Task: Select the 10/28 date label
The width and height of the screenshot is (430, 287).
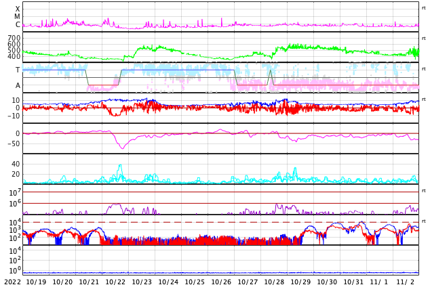Action: point(274,282)
